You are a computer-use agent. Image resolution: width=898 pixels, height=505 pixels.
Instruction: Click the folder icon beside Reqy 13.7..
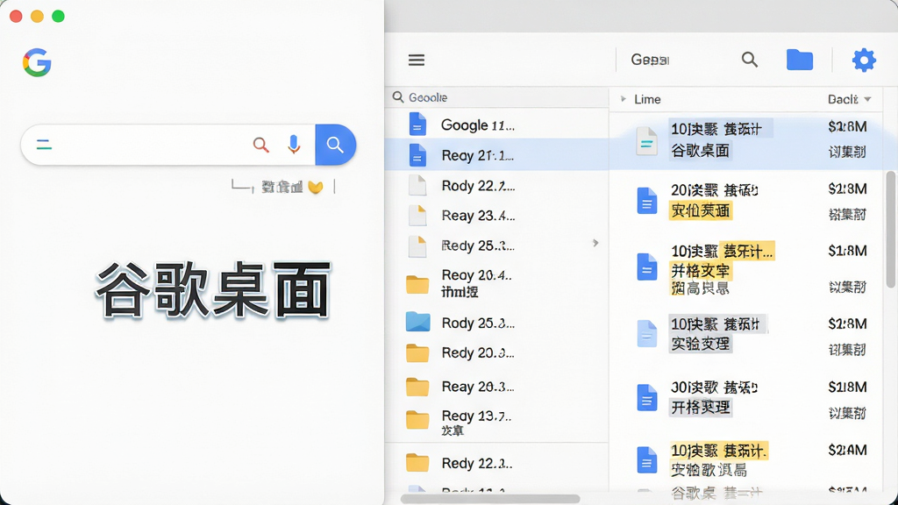point(417,420)
